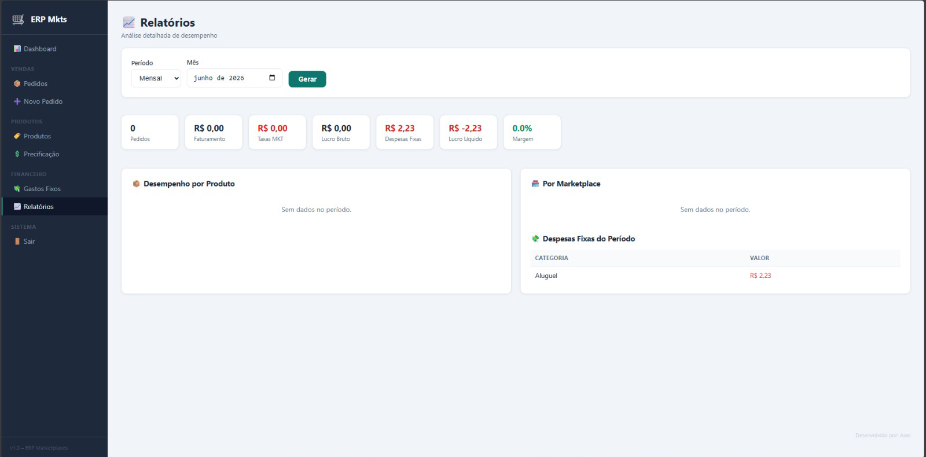926x457 pixels.
Task: Click the Sair door icon
Action: point(17,242)
